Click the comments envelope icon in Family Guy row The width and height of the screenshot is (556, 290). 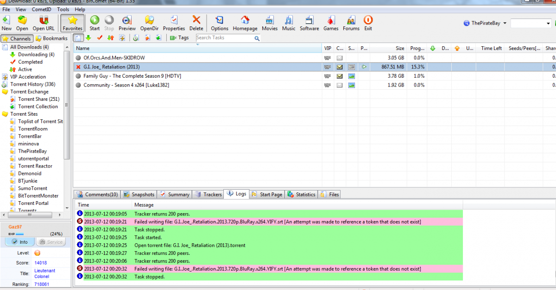pyautogui.click(x=340, y=76)
